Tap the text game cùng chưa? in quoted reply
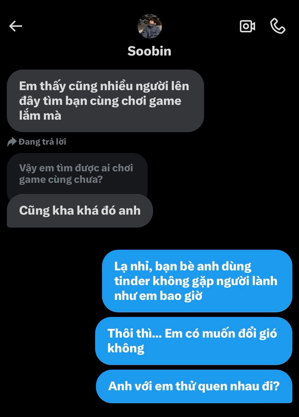This screenshot has width=299, height=417. click(x=61, y=180)
